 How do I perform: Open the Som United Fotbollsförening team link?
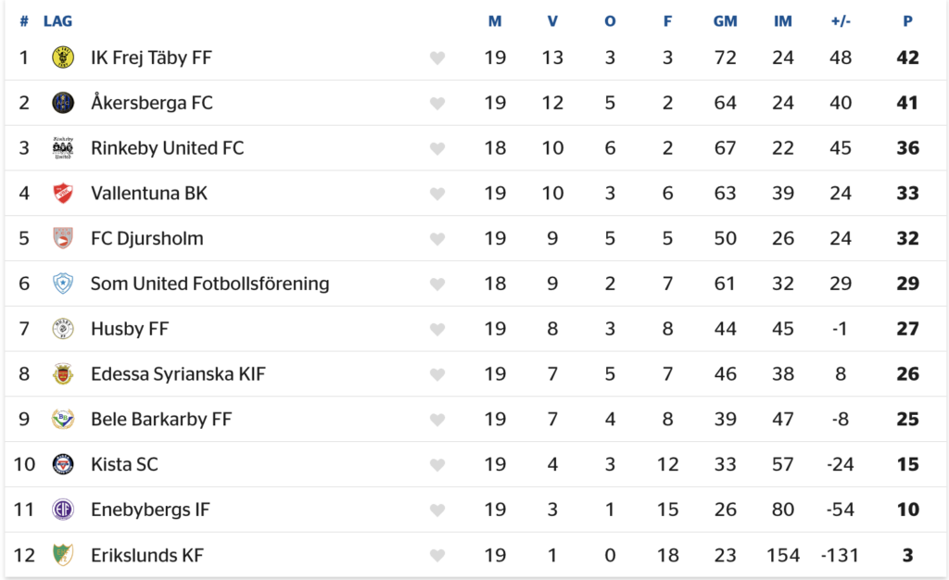coord(210,284)
